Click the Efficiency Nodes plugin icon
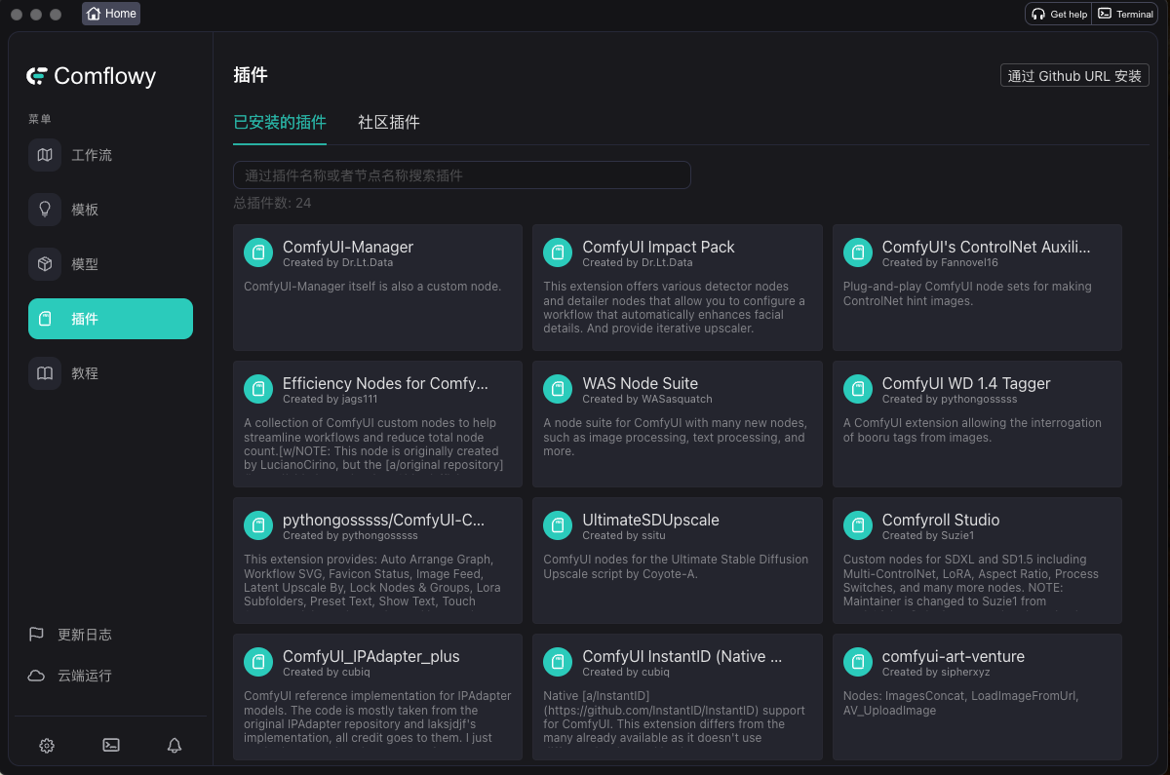Screen dimensions: 1170x775 (258, 390)
